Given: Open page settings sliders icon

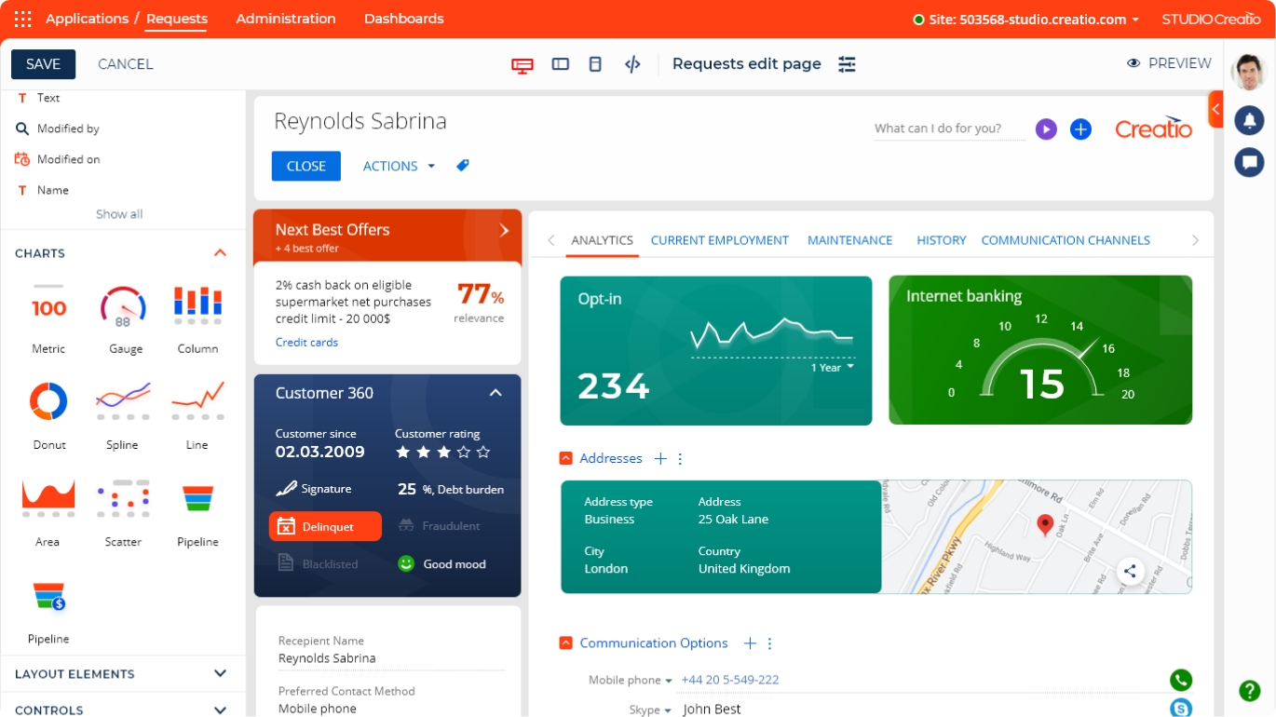Looking at the screenshot, I should pos(847,64).
